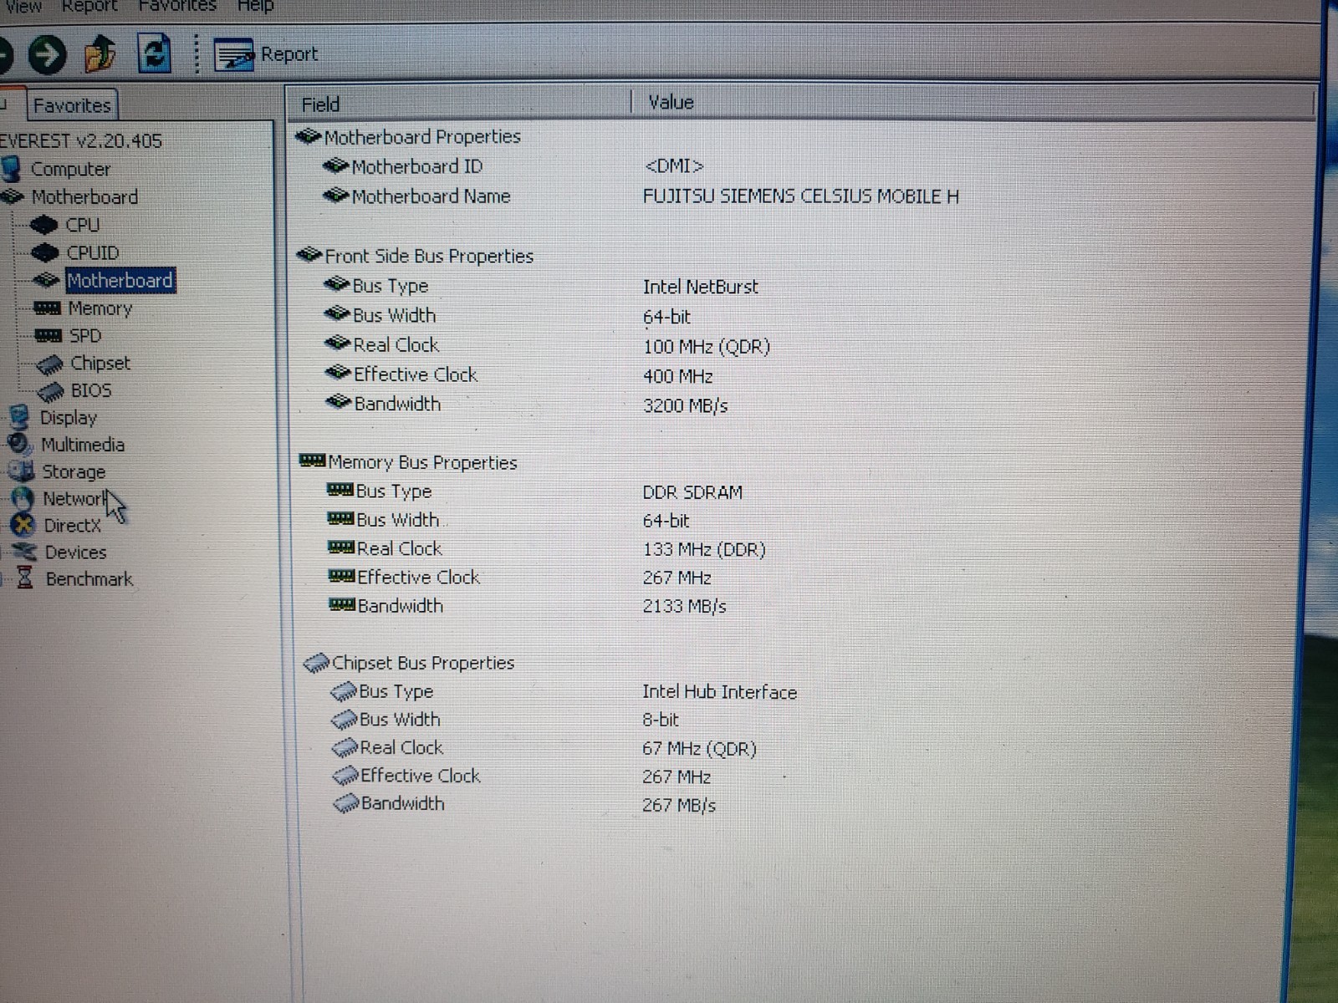
Task: Click value FUJITSU SIEMENS CELSIUS MOBILE H
Action: tap(800, 196)
